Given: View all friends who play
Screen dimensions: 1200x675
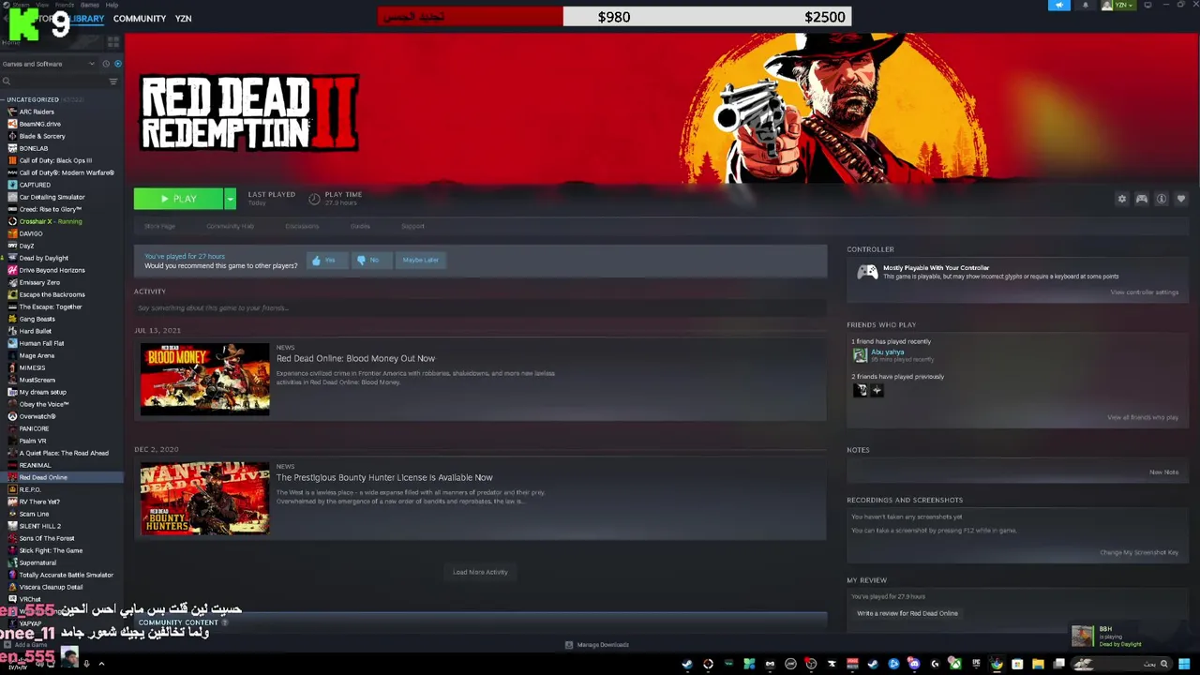Looking at the screenshot, I should click(1142, 417).
